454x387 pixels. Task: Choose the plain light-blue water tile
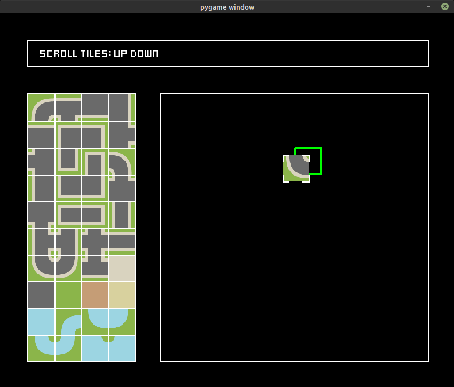pos(41,321)
